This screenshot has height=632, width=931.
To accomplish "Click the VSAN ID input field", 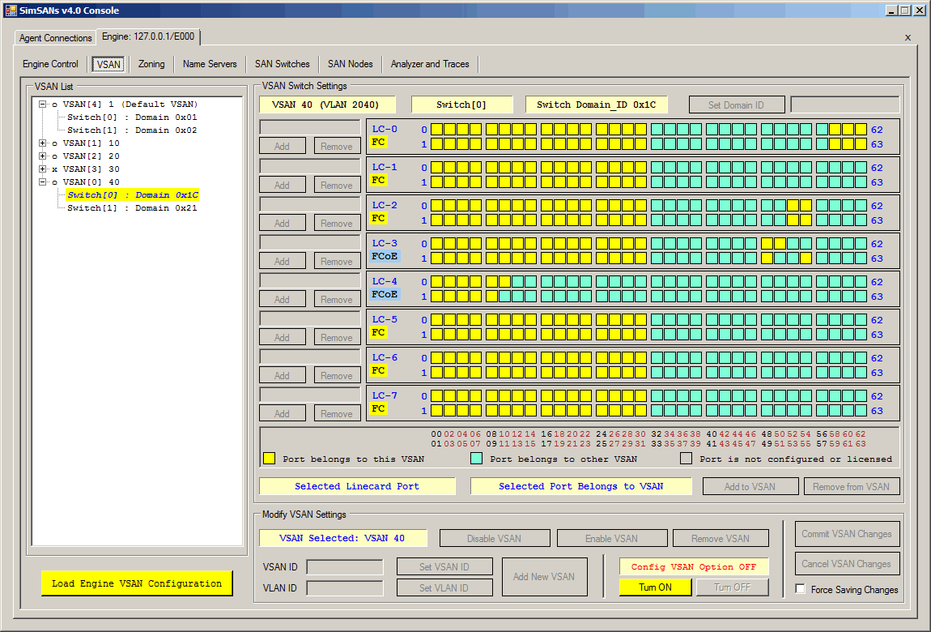I will [345, 567].
